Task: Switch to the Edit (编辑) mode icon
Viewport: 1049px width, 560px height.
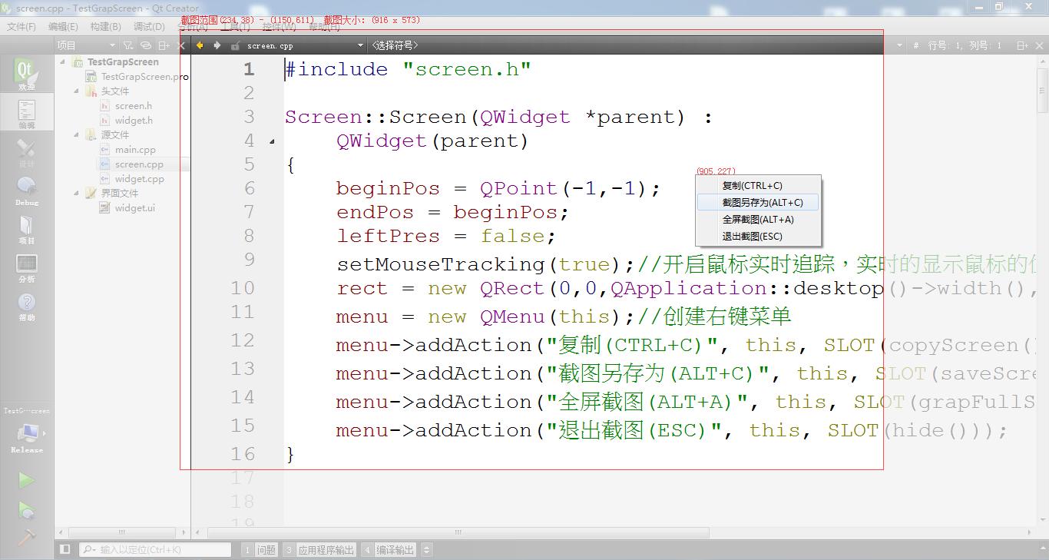Action: point(26,114)
